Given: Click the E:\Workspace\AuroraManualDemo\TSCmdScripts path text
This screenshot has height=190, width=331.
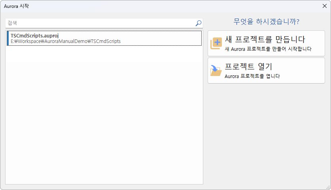Looking at the screenshot, I should click(x=66, y=41).
